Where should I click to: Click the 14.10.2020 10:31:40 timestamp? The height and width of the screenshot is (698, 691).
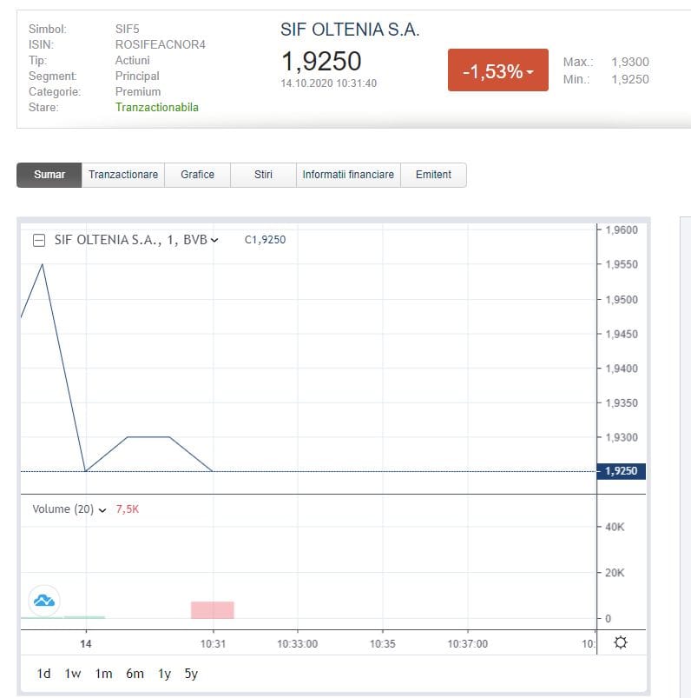[x=329, y=83]
